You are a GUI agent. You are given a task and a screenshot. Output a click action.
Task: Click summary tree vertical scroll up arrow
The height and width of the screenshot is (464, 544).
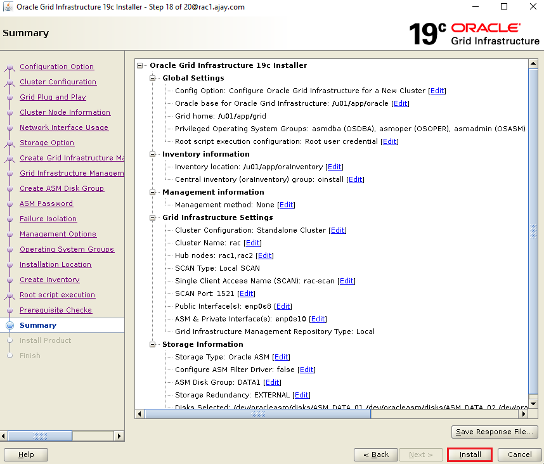coord(533,64)
